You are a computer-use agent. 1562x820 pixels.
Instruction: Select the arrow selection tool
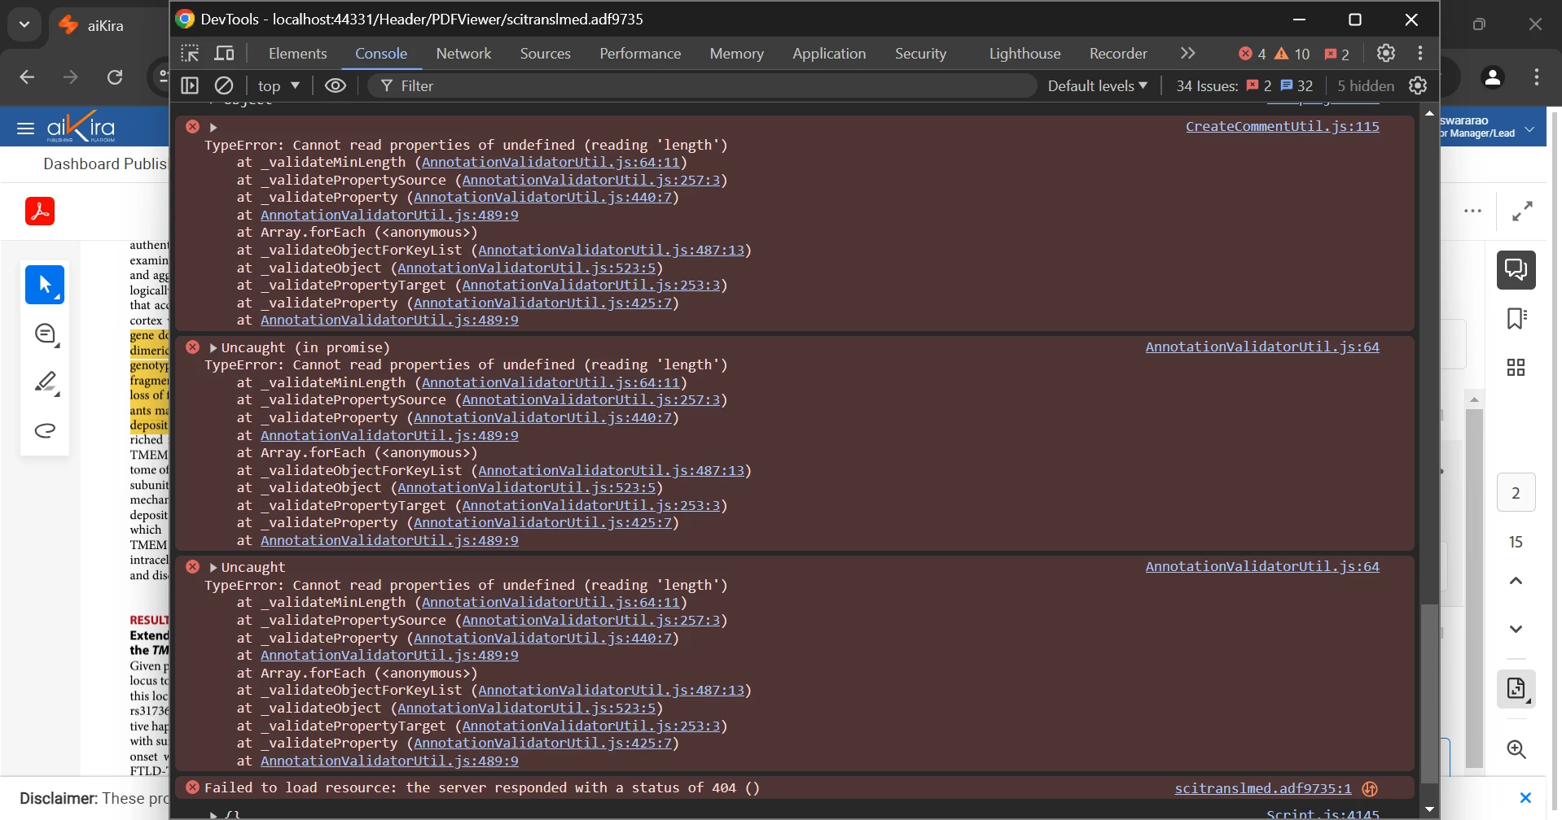tap(45, 285)
